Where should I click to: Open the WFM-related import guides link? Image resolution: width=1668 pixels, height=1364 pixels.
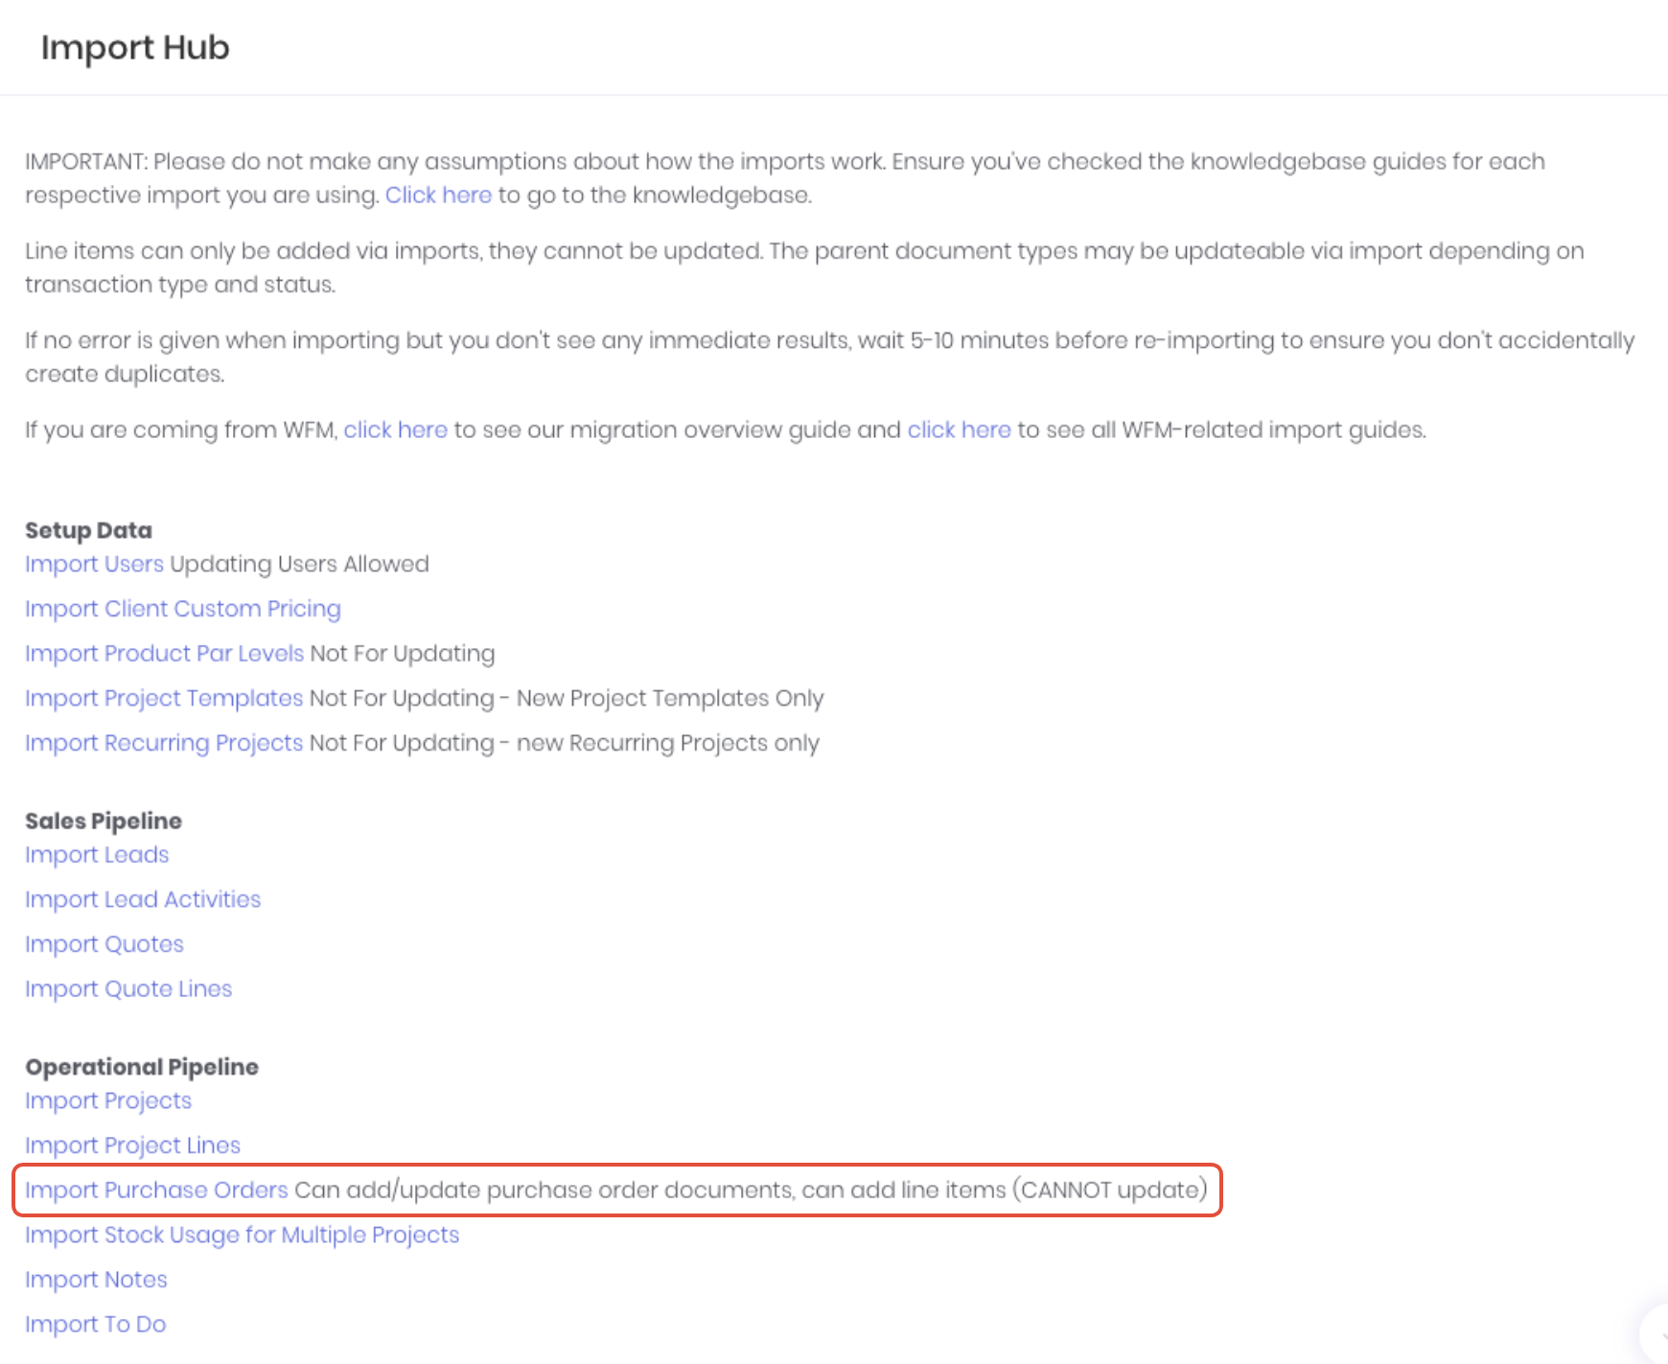pos(959,429)
